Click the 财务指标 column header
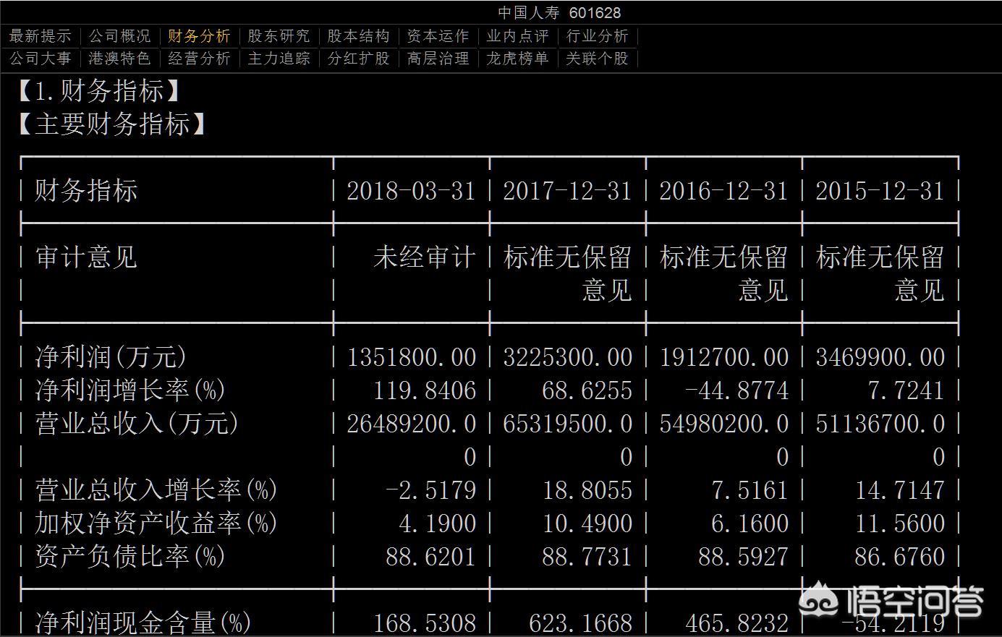 point(86,191)
